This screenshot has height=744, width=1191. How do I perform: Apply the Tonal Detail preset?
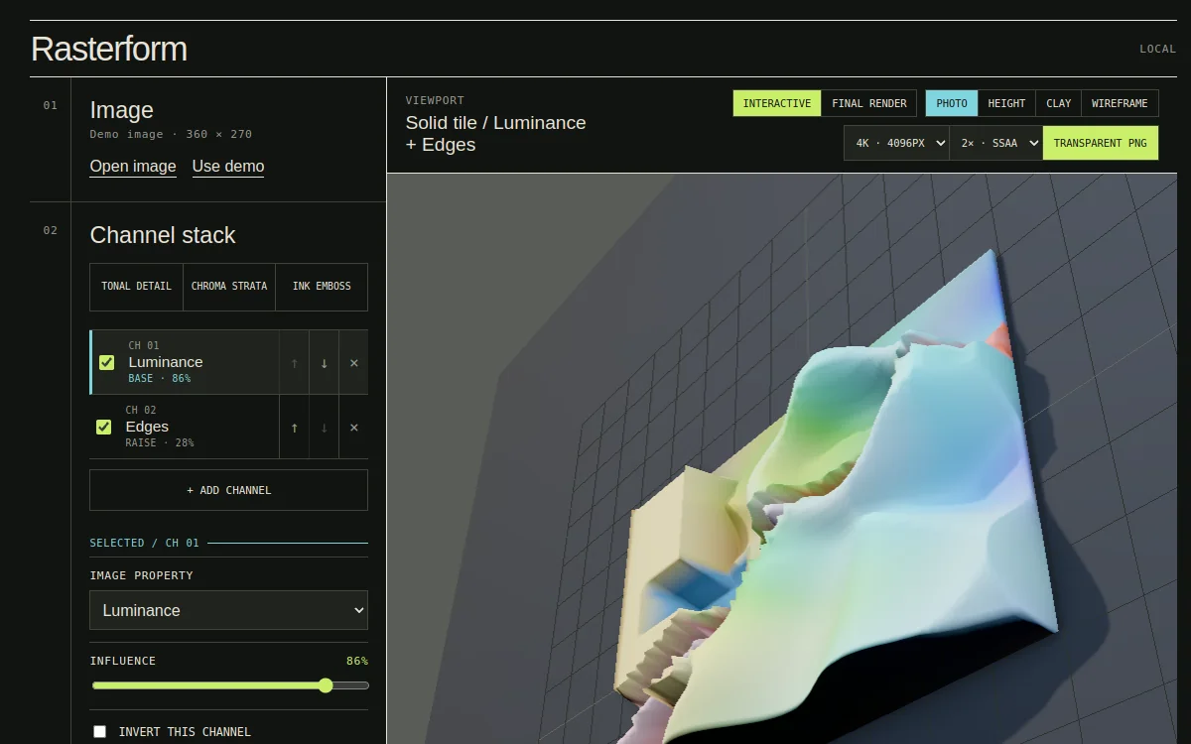pos(136,286)
